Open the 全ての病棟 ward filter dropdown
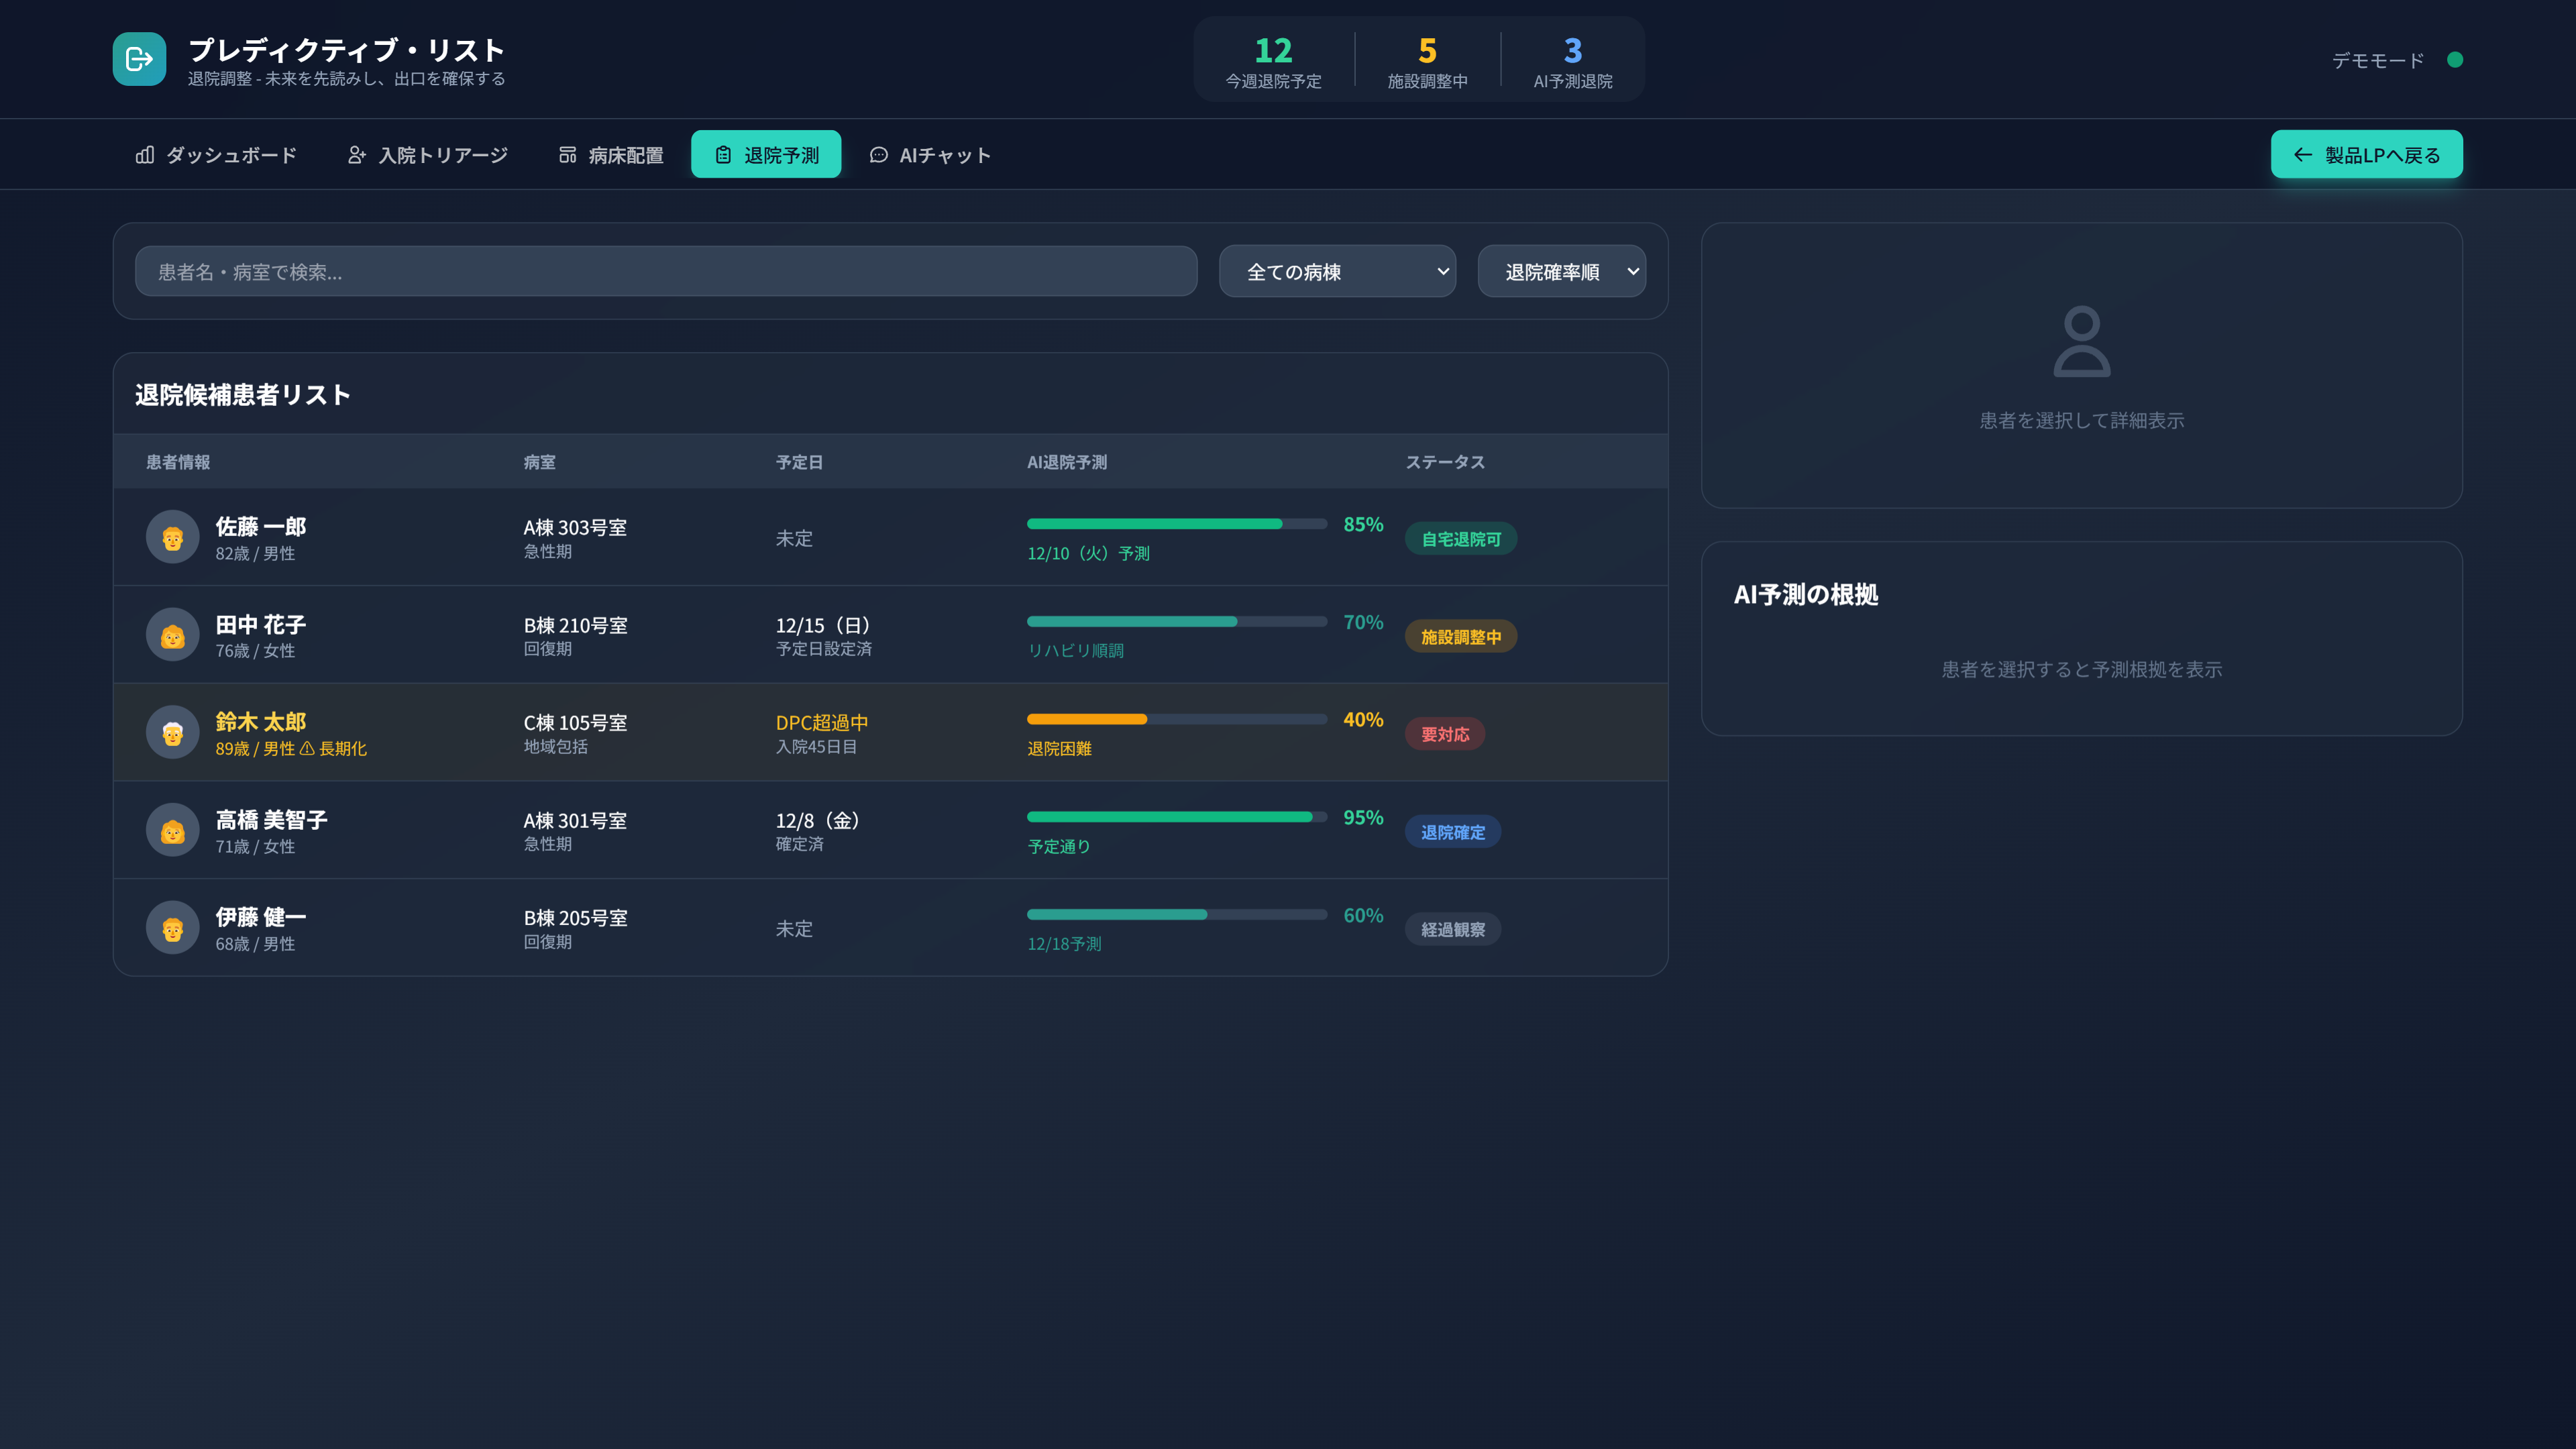 click(1336, 272)
